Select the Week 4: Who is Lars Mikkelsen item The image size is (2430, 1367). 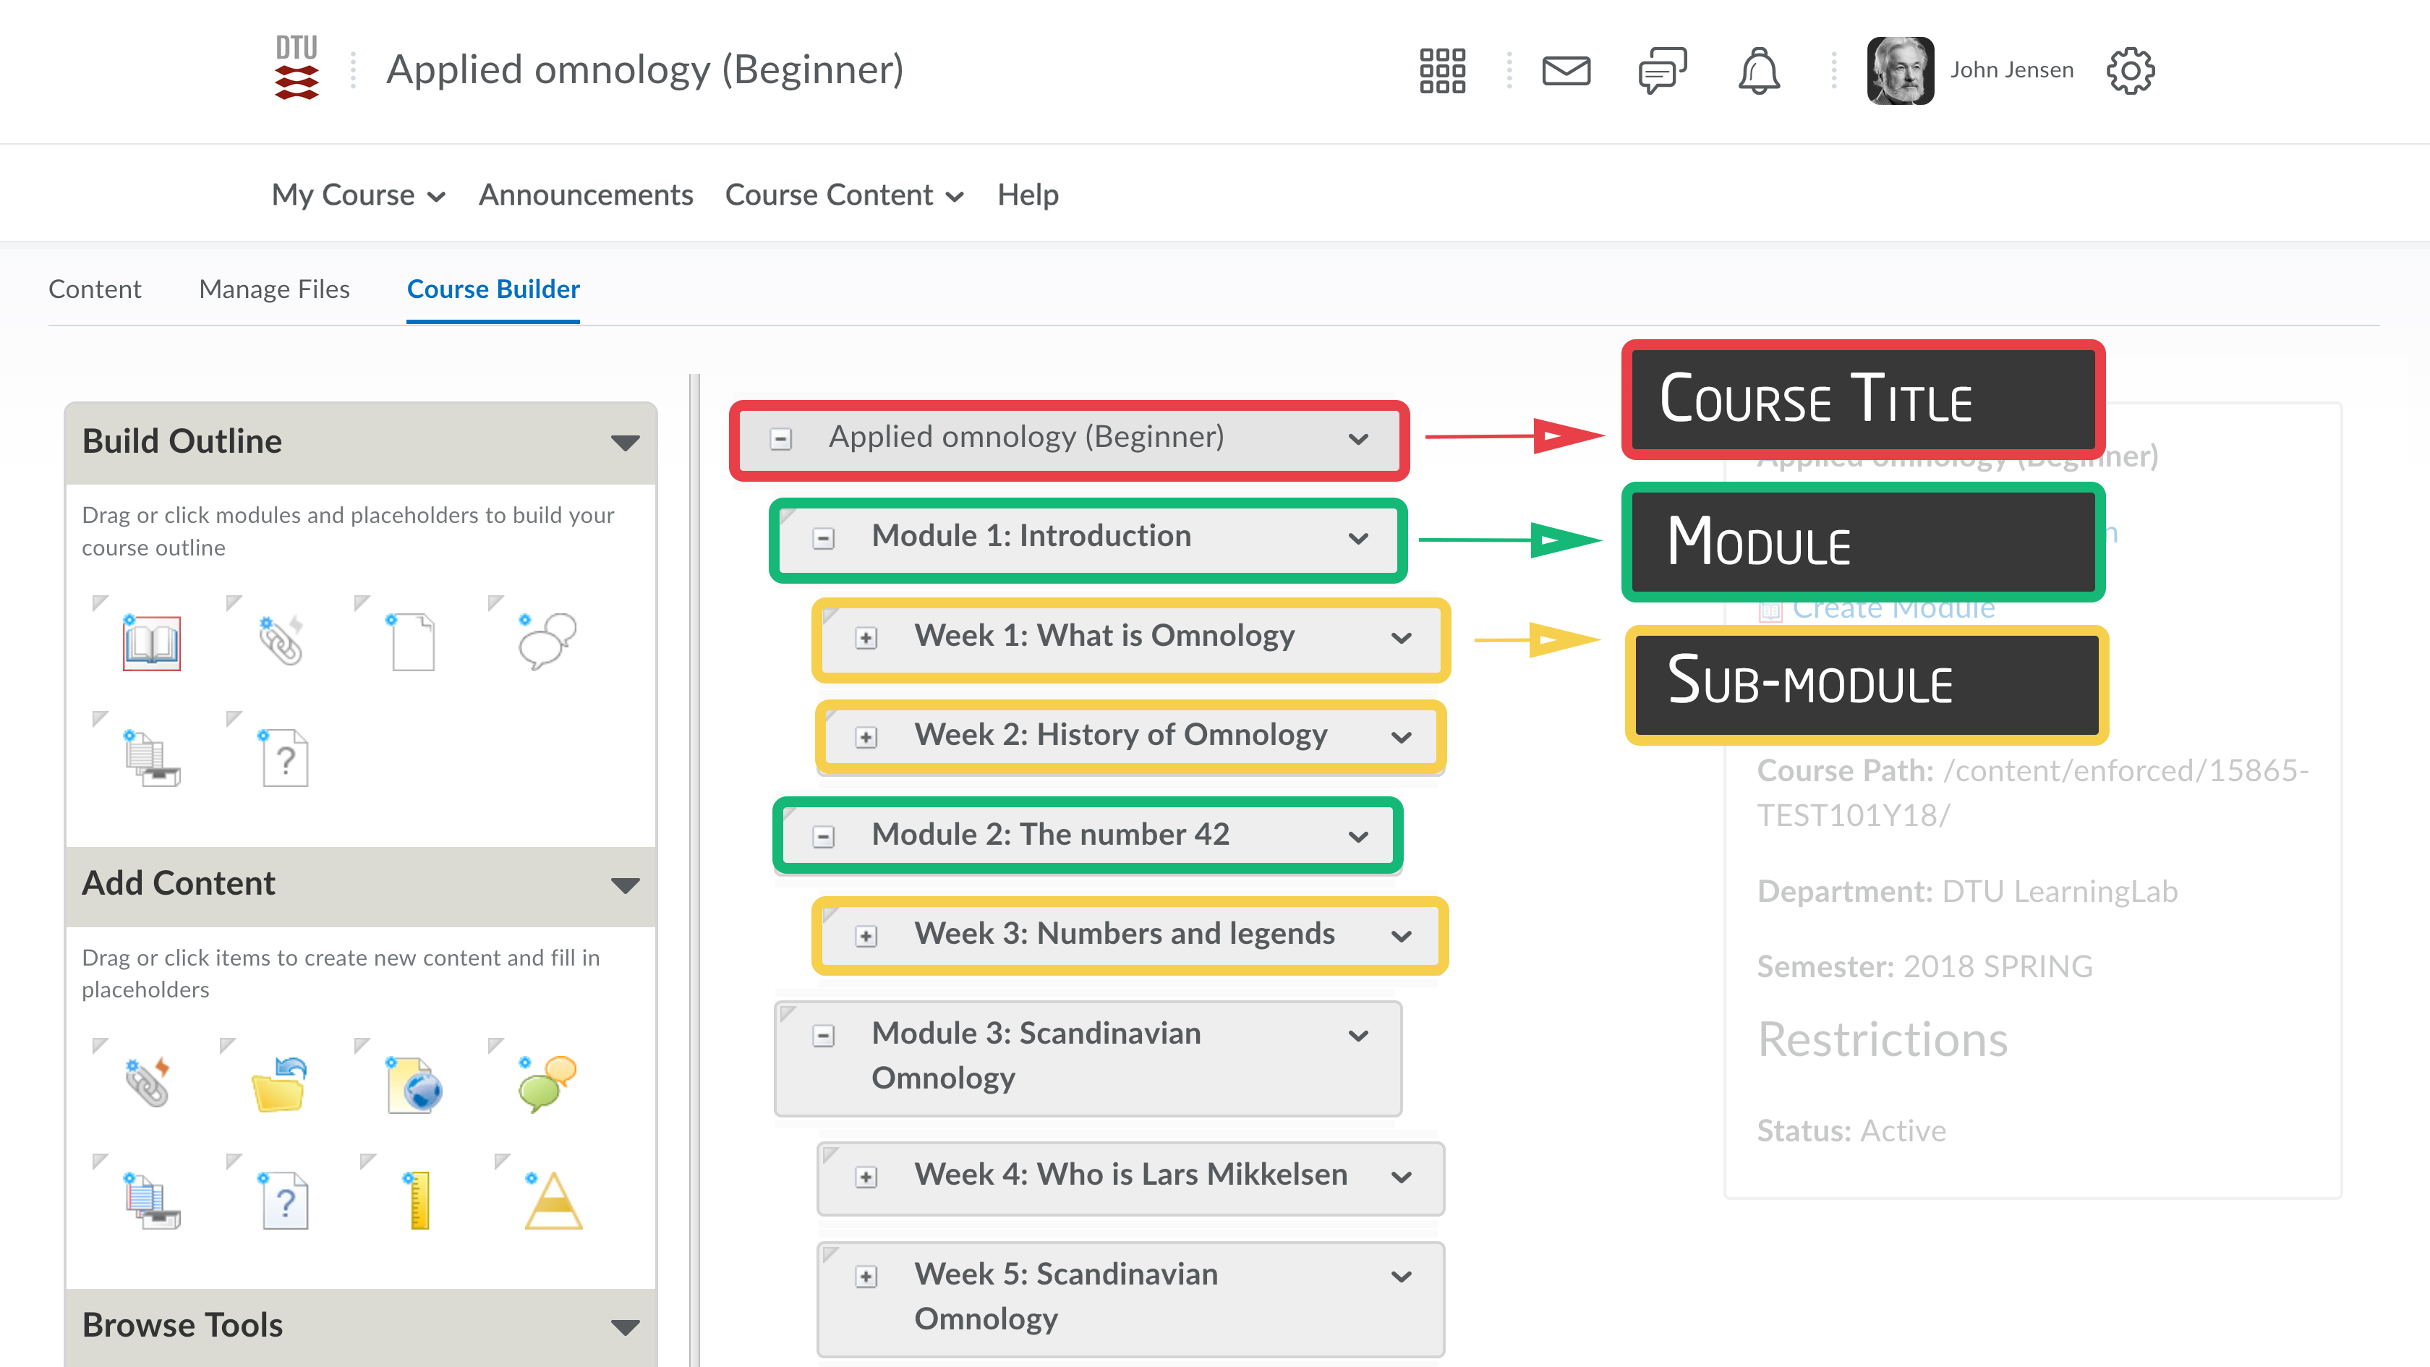(x=1130, y=1175)
